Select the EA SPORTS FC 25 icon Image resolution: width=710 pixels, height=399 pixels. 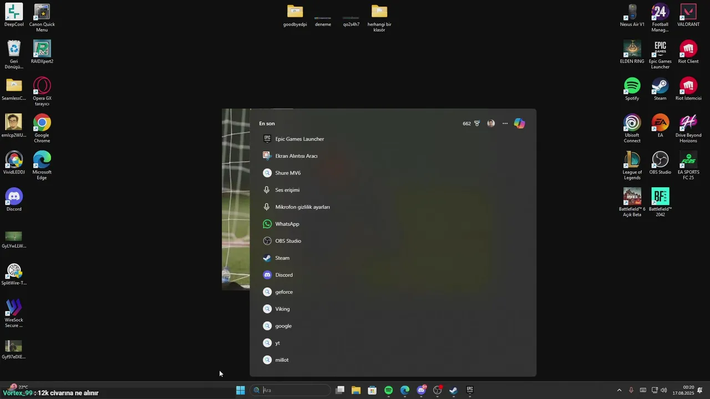click(x=688, y=165)
